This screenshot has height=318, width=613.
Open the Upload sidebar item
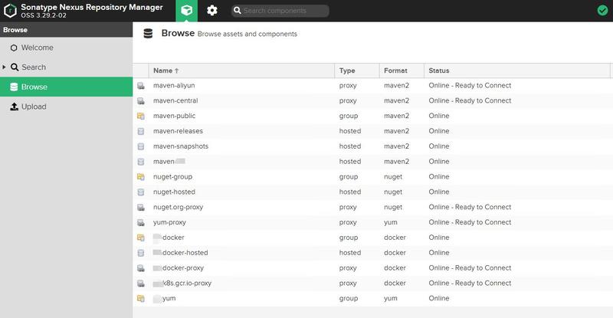click(x=67, y=107)
